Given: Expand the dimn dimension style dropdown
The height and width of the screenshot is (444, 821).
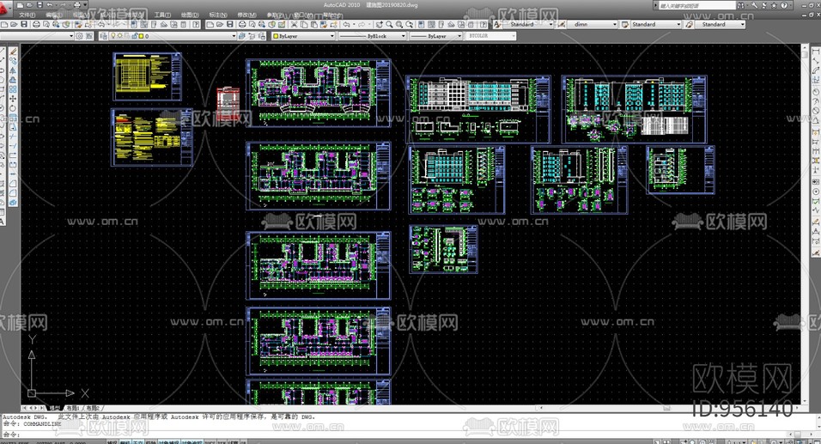Looking at the screenshot, I should 615,24.
